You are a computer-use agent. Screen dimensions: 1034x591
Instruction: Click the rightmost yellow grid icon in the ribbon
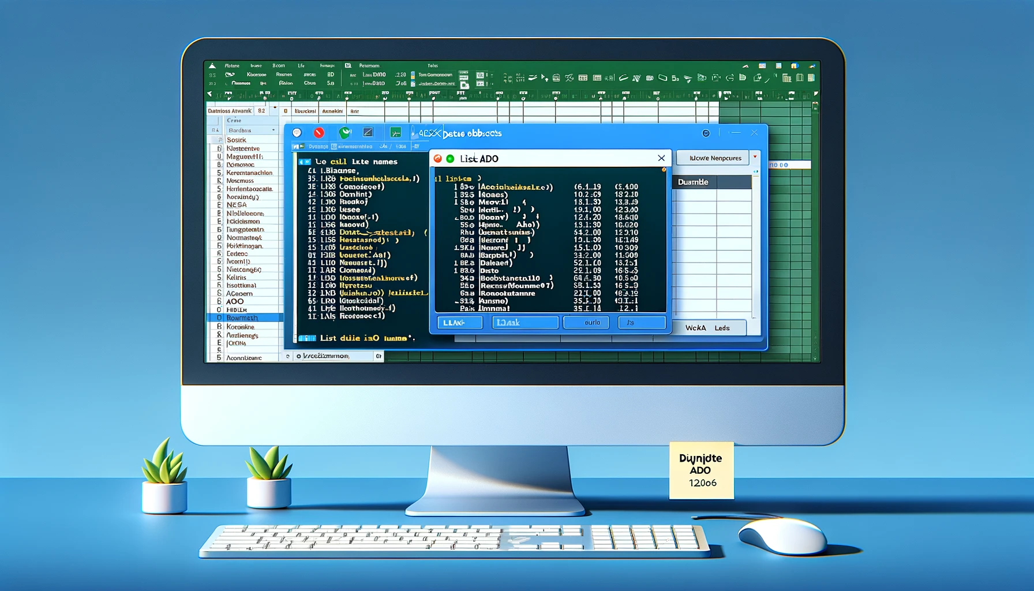(x=811, y=78)
